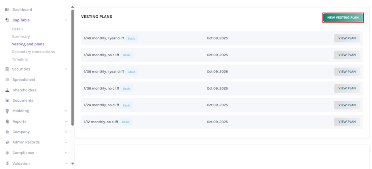
Task: Expand the Securities submenu chevron
Action: point(66,69)
